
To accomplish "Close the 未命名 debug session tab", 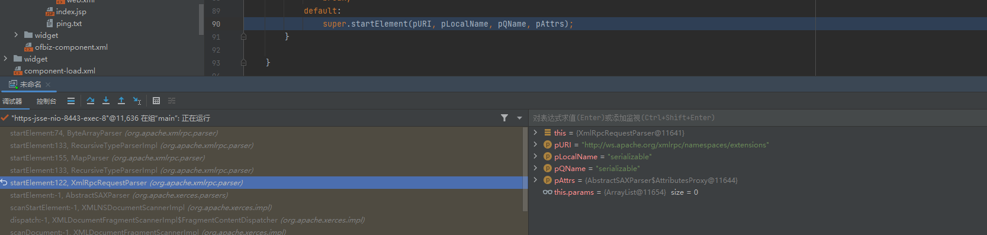I will (48, 85).
